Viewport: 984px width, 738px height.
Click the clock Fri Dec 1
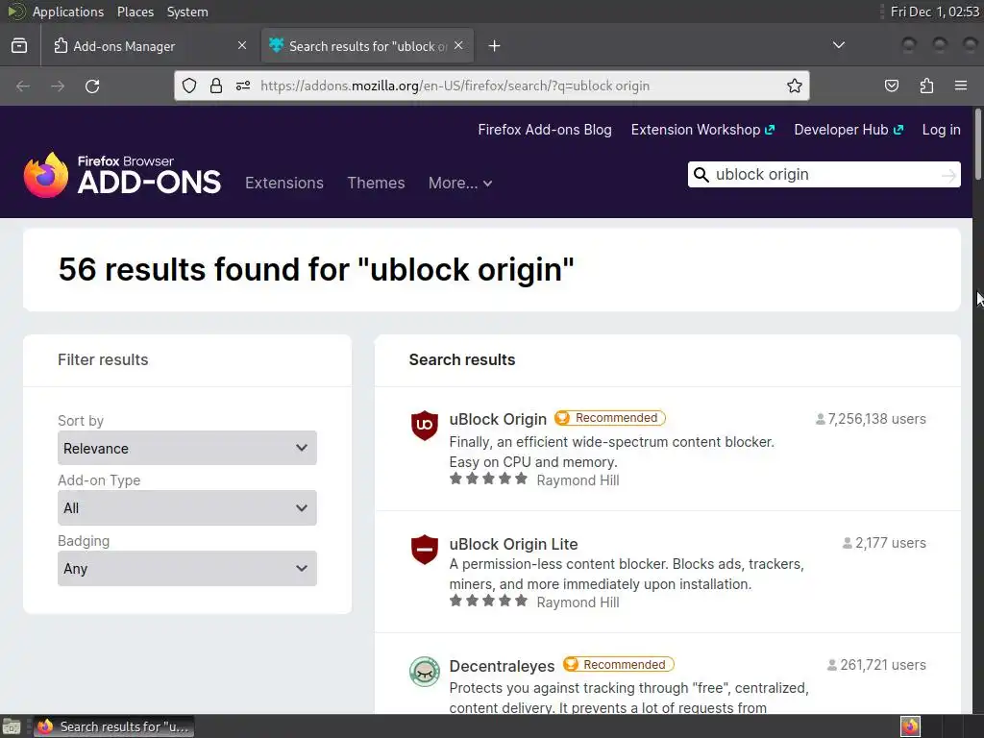click(934, 12)
